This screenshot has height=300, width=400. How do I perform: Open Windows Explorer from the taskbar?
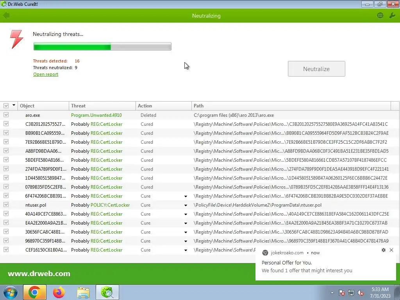(83, 292)
